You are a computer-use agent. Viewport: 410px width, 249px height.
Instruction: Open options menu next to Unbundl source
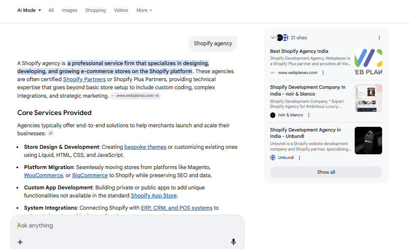pyautogui.click(x=299, y=158)
